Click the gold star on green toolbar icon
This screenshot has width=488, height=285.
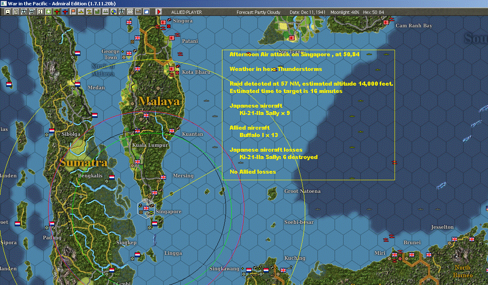[49, 12]
